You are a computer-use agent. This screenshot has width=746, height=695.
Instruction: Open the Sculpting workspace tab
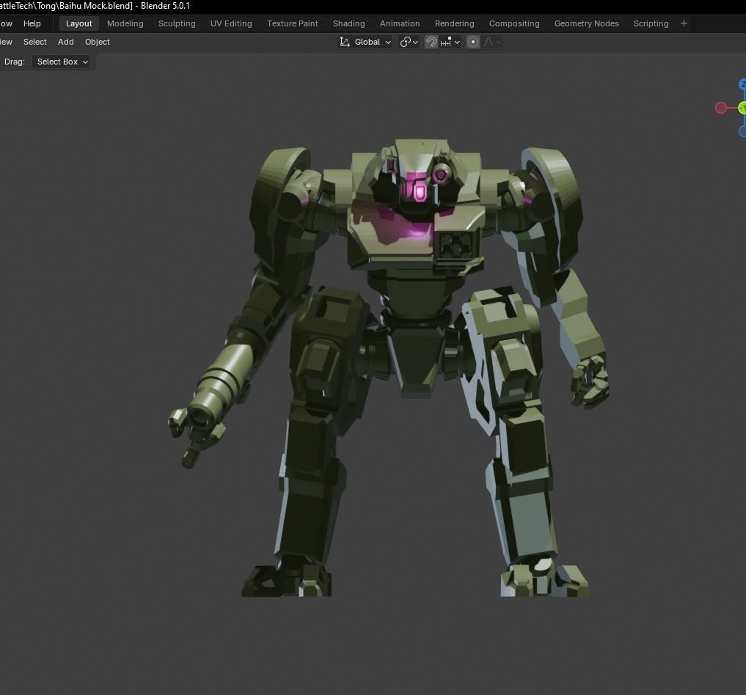pos(177,23)
